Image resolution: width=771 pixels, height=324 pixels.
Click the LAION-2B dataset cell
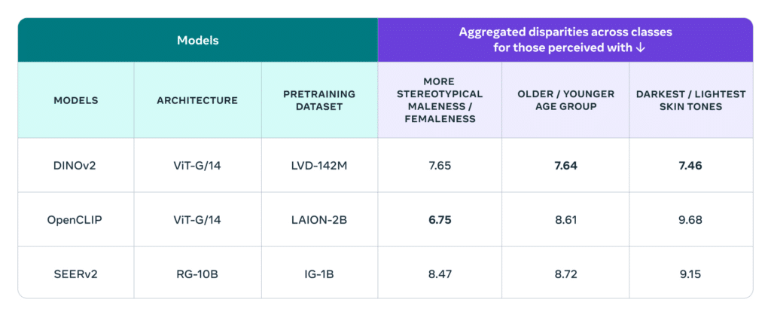coord(319,220)
